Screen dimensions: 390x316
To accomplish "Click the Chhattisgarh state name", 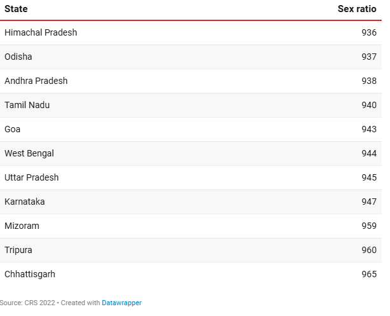I will 30,274.
